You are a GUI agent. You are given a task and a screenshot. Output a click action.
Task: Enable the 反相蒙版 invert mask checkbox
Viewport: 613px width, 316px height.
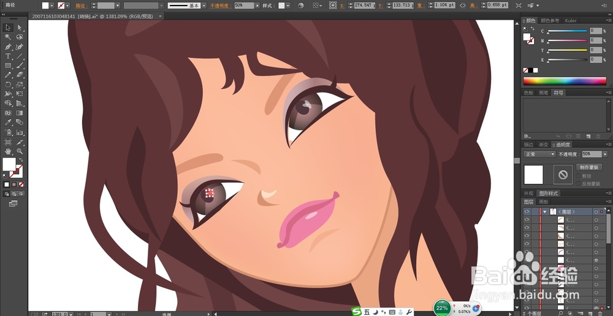tap(578, 183)
